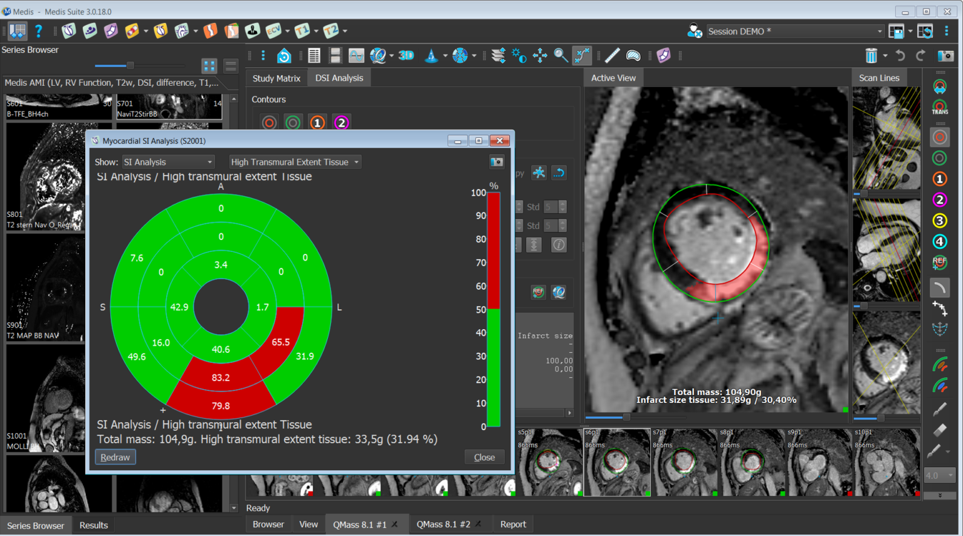Open the High Transmural Extent Tissue dropdown
The image size is (963, 536).
(294, 162)
